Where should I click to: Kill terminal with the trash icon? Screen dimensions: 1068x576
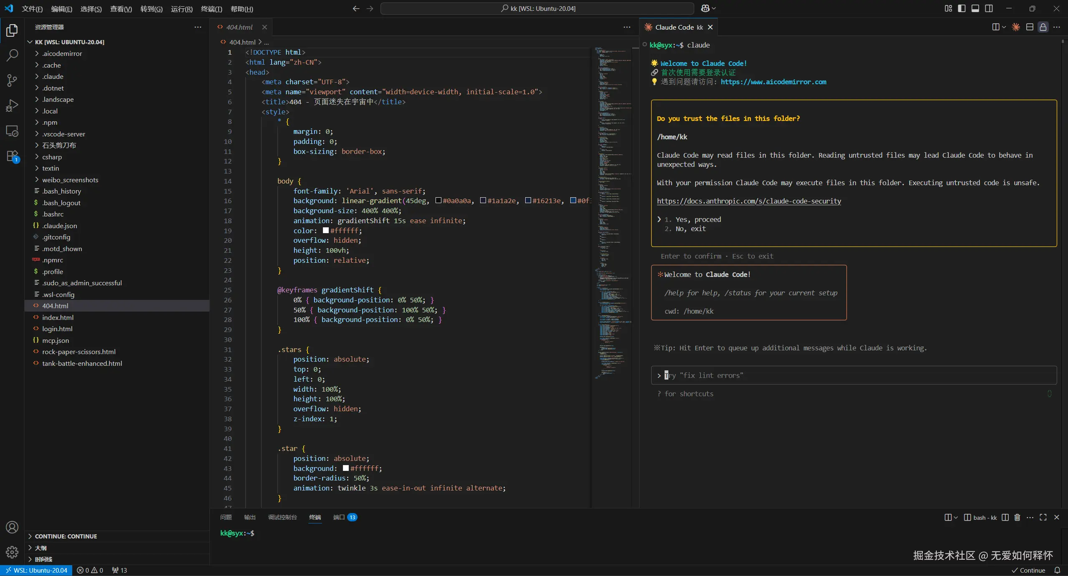[1017, 517]
